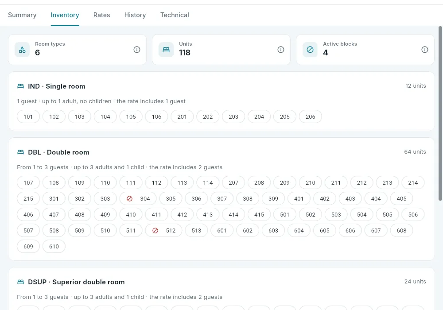Click the bed icon beside DSUP Superior double
The width and height of the screenshot is (443, 310).
click(21, 282)
